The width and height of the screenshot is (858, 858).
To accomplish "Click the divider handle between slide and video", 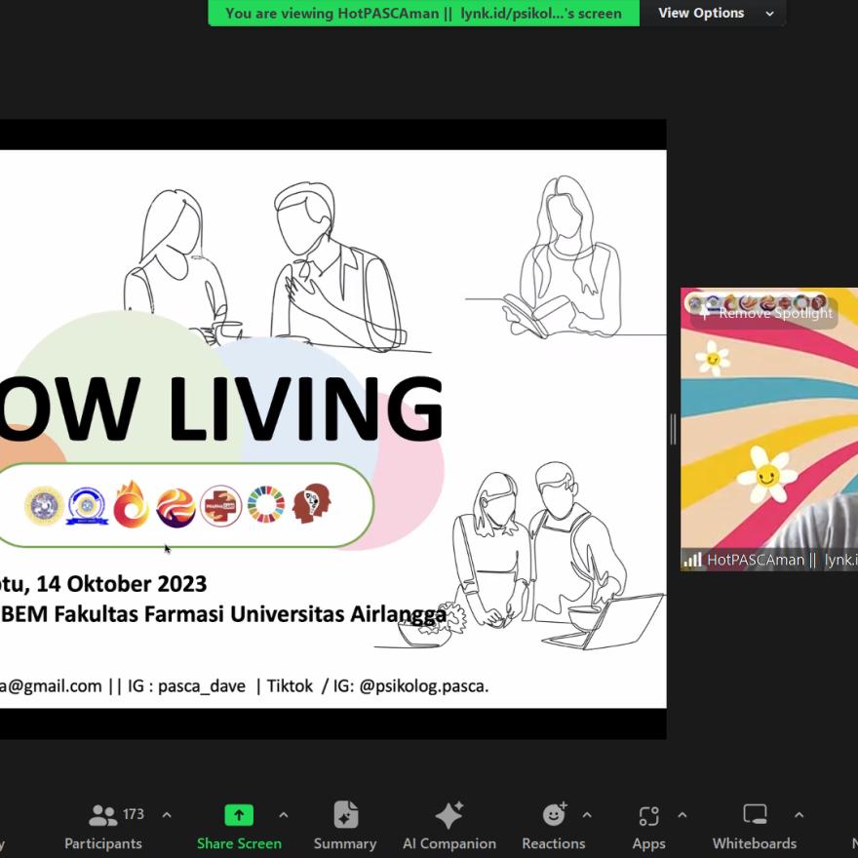I will pos(673,429).
